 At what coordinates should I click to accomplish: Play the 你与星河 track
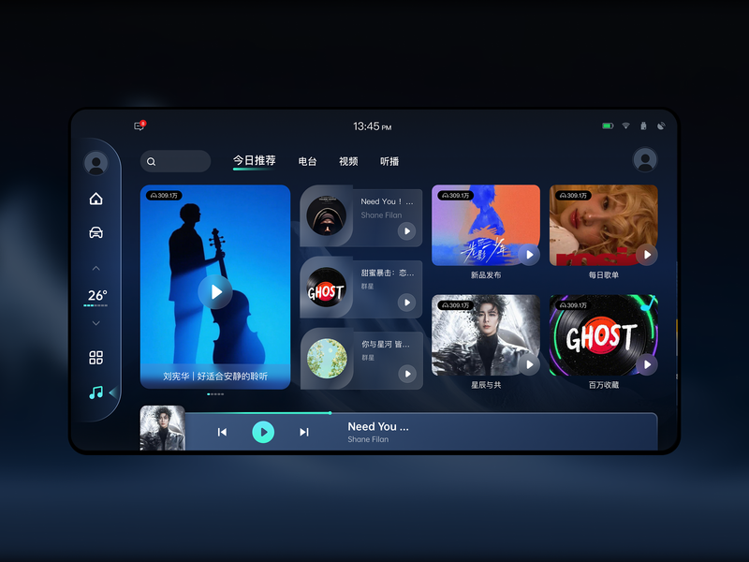pos(407,374)
